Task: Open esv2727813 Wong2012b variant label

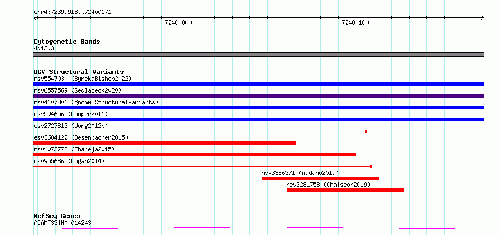Action: 71,126
